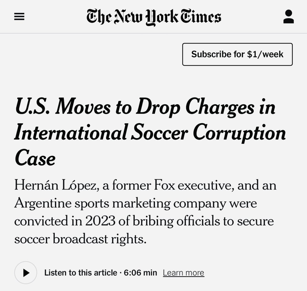307x291 pixels.
Task: Click the word 'Case' in the headline
Action: coord(35,158)
